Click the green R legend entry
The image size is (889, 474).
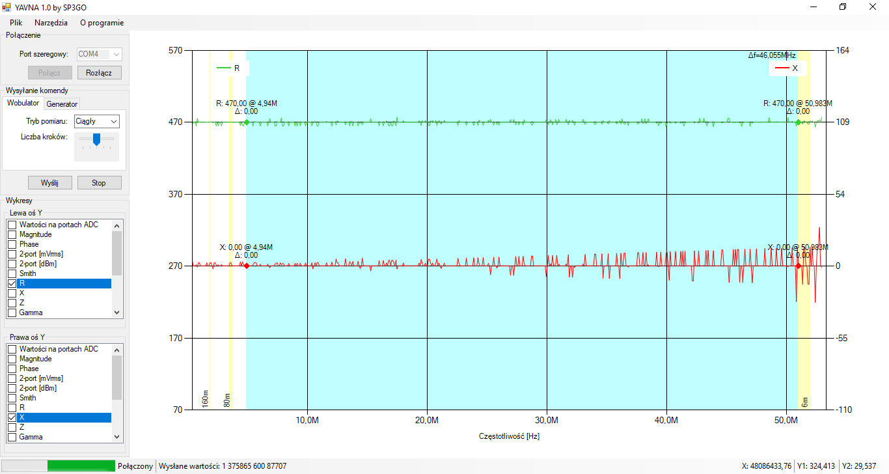point(229,68)
